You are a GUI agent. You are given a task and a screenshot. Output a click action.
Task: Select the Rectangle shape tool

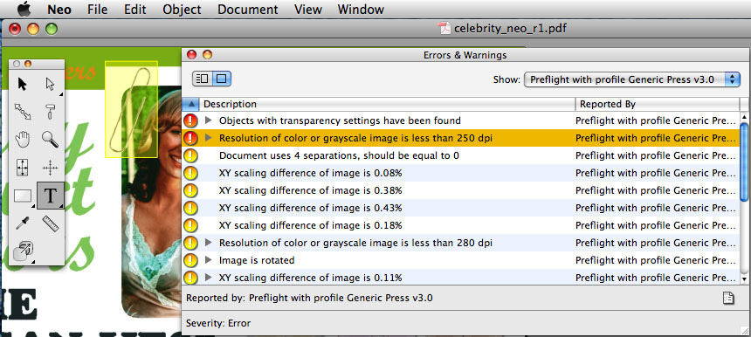[x=23, y=196]
